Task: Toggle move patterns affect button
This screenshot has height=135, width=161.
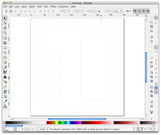Action: point(148,11)
